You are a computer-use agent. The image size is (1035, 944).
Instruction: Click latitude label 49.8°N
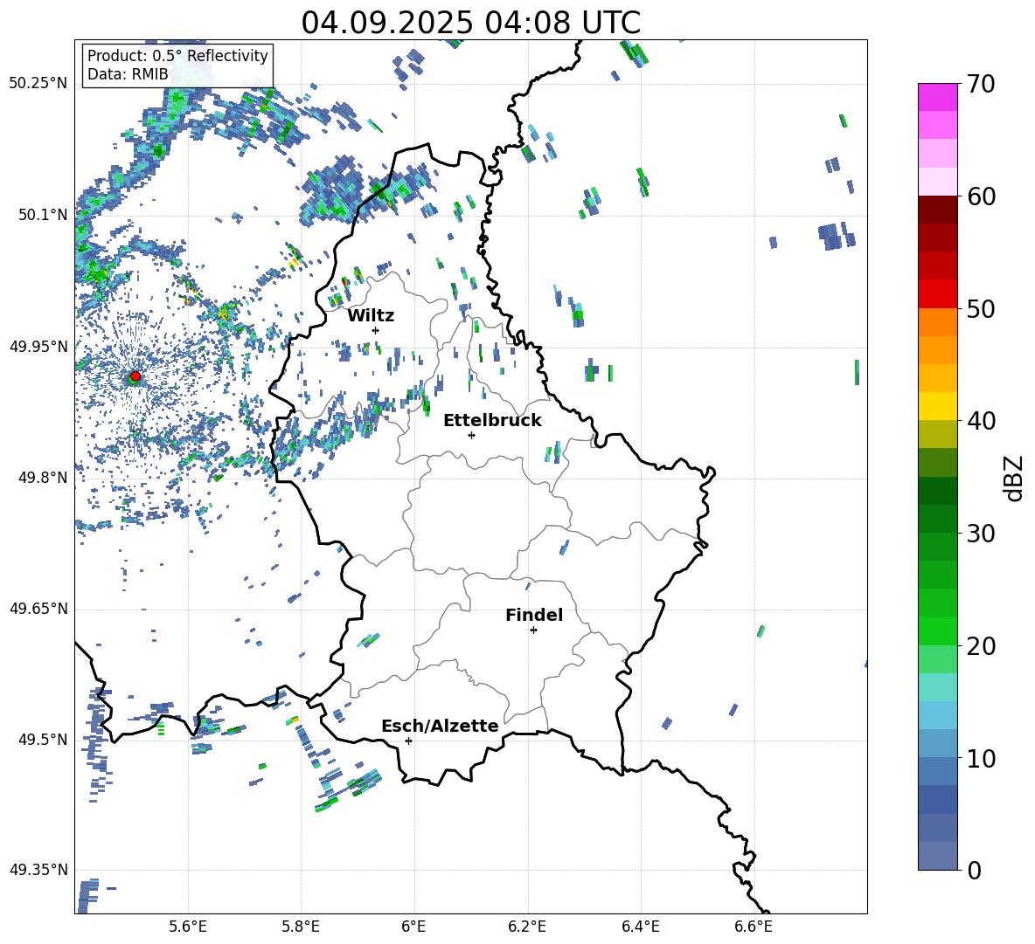pyautogui.click(x=42, y=478)
